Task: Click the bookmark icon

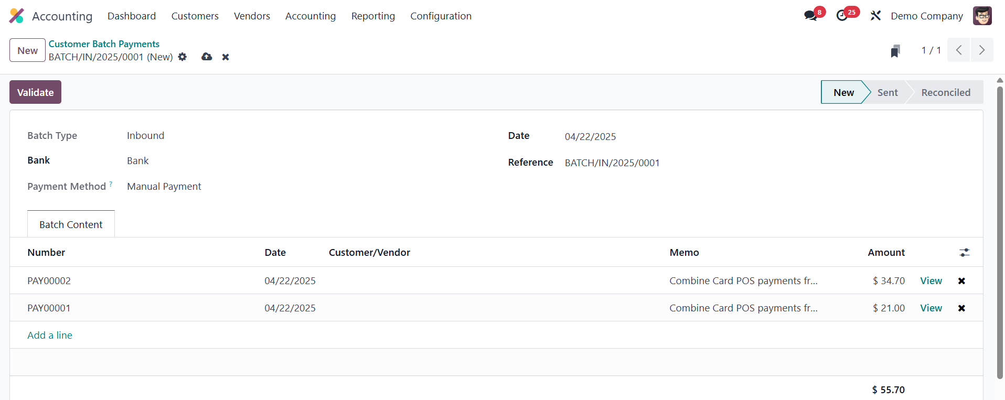Action: click(895, 51)
